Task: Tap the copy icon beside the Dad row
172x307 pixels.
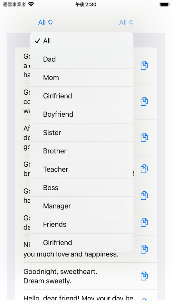Action: [144, 65]
